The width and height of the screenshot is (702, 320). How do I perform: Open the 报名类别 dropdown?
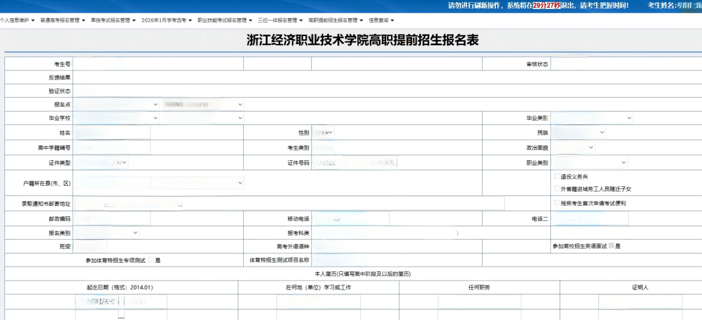click(106, 232)
